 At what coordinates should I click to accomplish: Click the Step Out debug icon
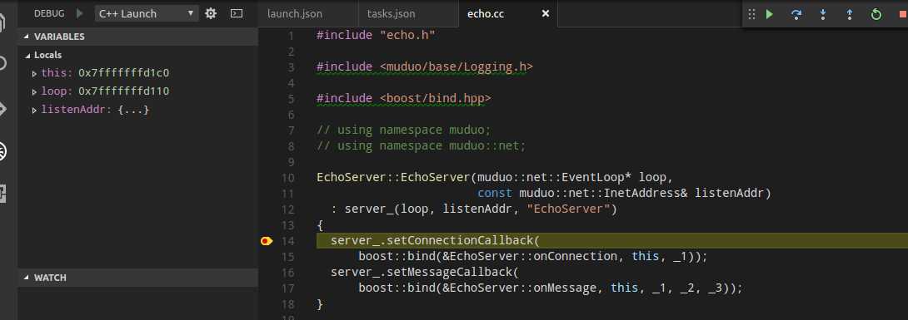(x=850, y=14)
